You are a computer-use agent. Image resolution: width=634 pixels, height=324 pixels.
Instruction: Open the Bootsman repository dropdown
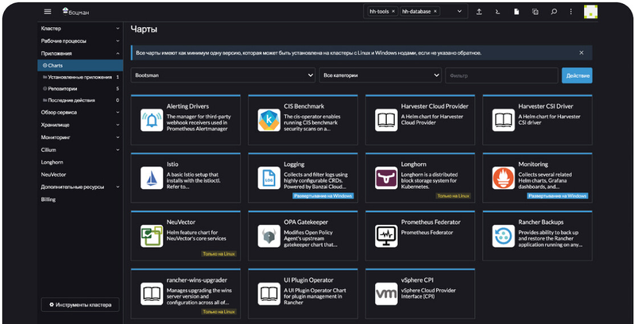coord(222,75)
